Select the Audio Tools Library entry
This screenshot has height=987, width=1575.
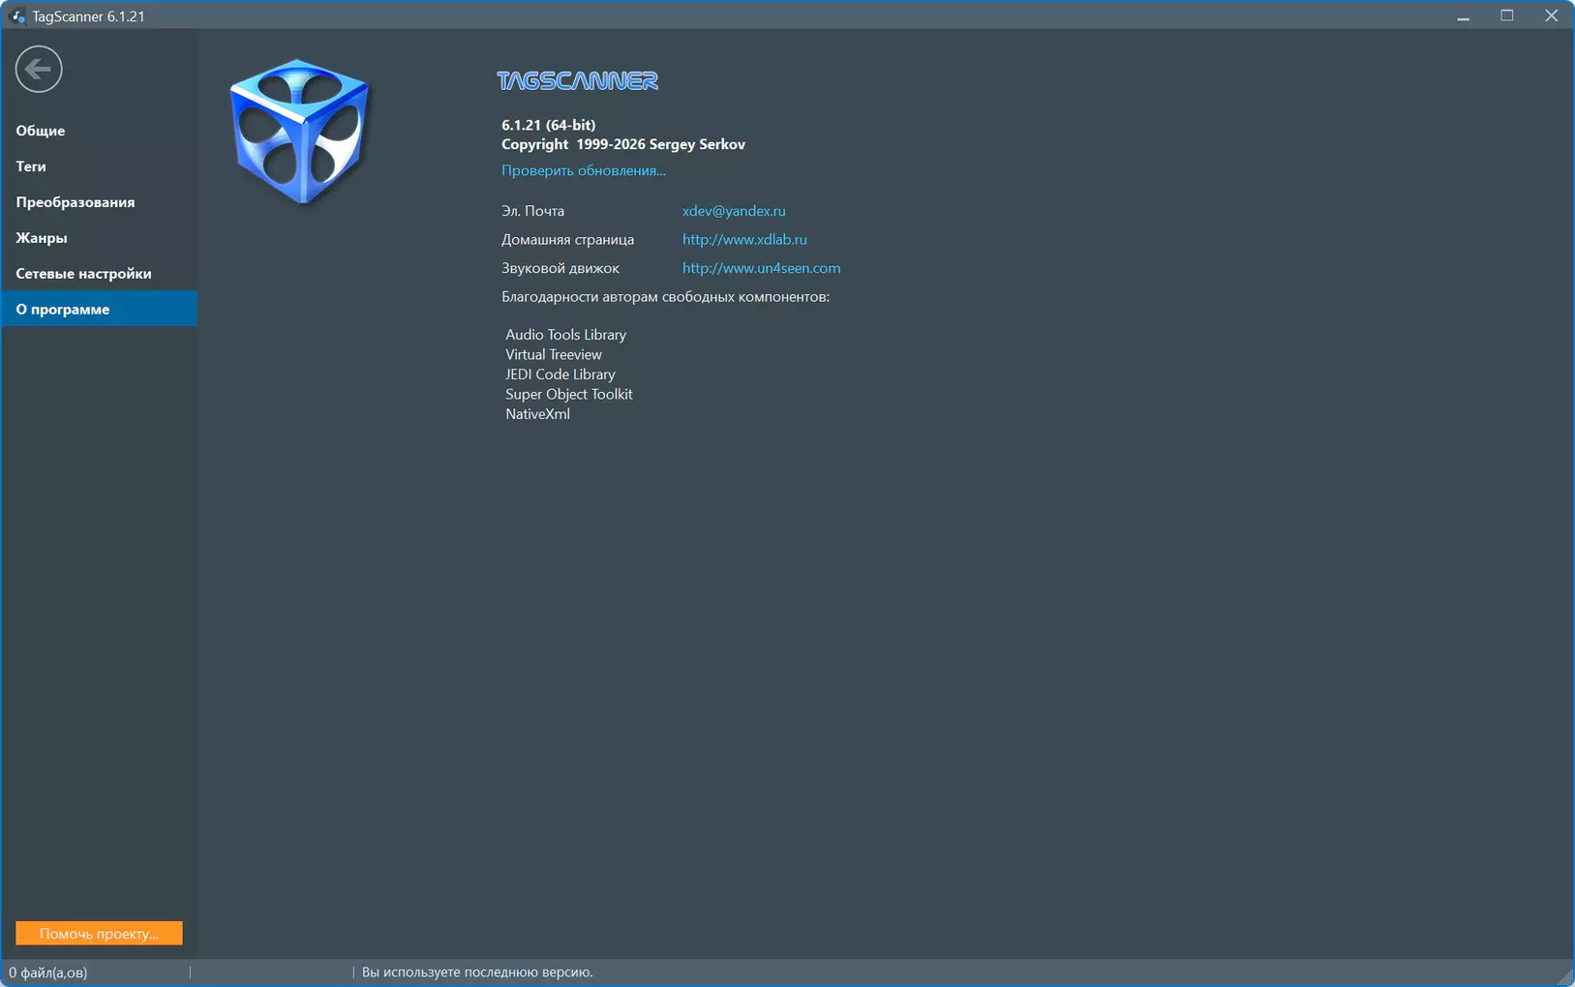(x=565, y=335)
